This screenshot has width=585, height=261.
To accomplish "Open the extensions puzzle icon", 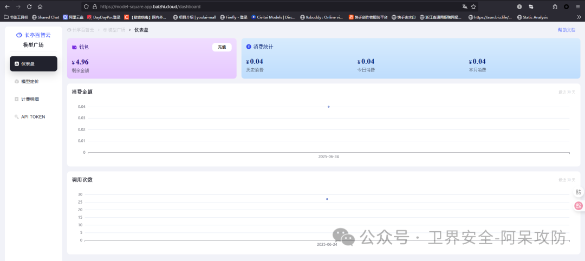I will (x=555, y=6).
